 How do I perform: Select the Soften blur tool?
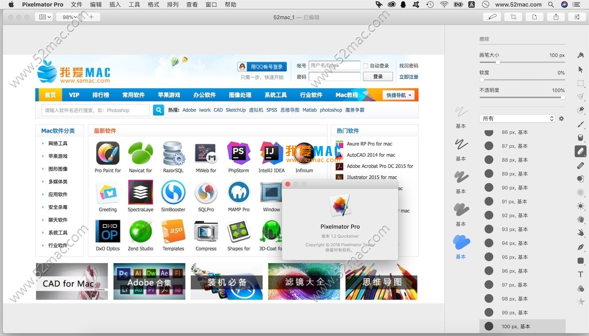[580, 192]
